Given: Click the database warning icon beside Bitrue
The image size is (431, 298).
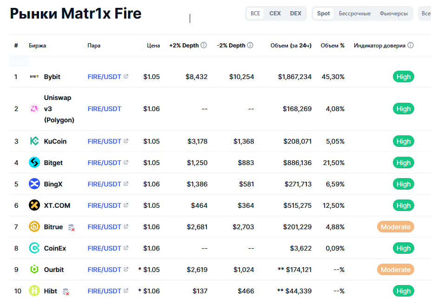Looking at the screenshot, I should (71, 227).
